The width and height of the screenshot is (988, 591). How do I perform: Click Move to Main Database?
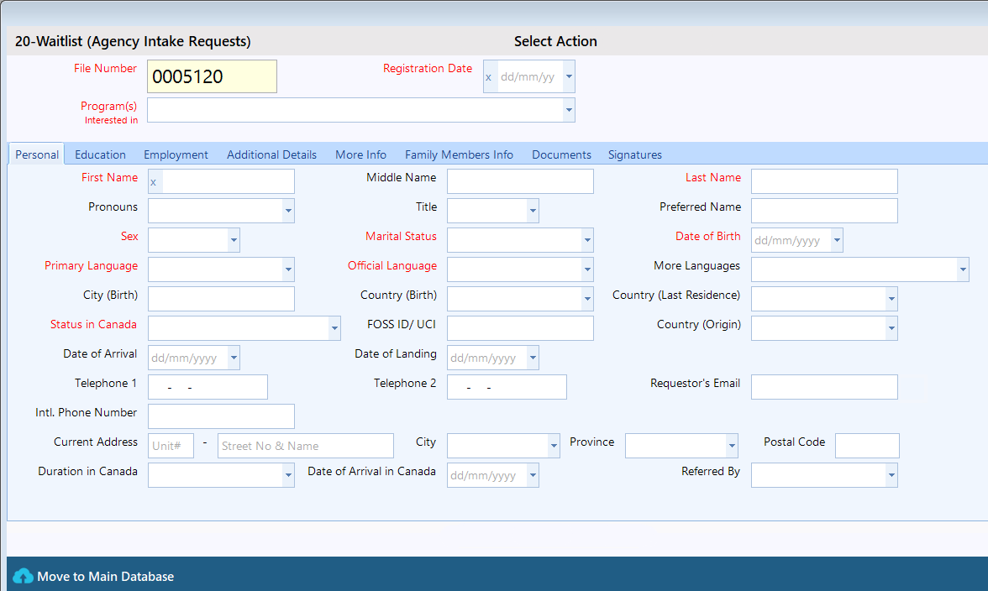(105, 577)
